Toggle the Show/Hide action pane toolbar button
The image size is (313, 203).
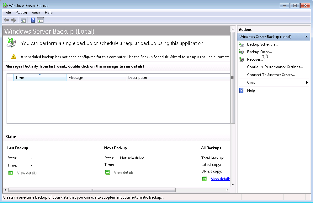[40, 20]
